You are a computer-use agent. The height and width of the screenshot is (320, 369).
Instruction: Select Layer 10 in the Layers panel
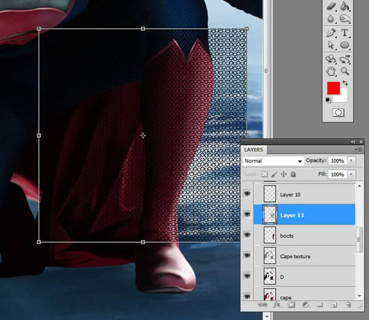point(304,194)
